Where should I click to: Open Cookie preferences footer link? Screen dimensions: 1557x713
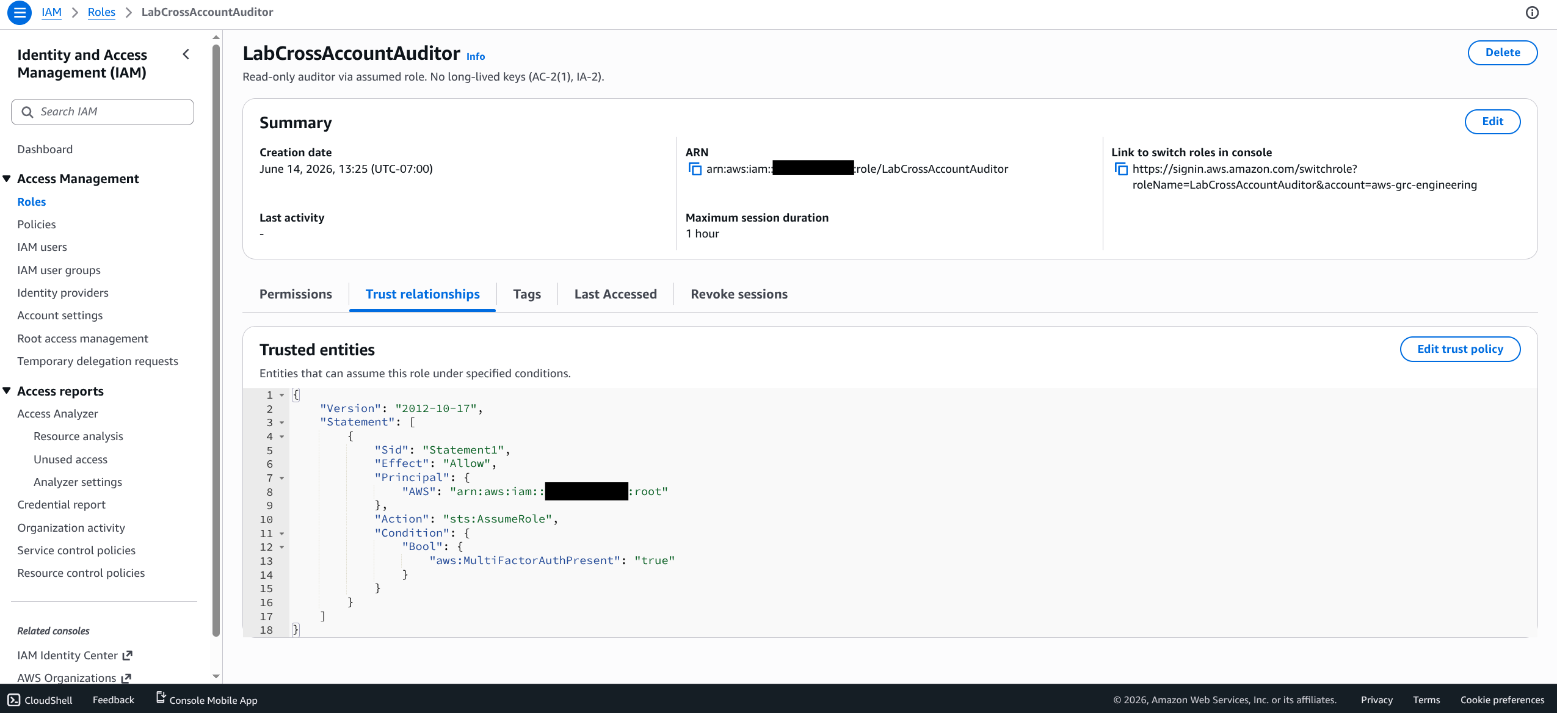[x=1502, y=700]
